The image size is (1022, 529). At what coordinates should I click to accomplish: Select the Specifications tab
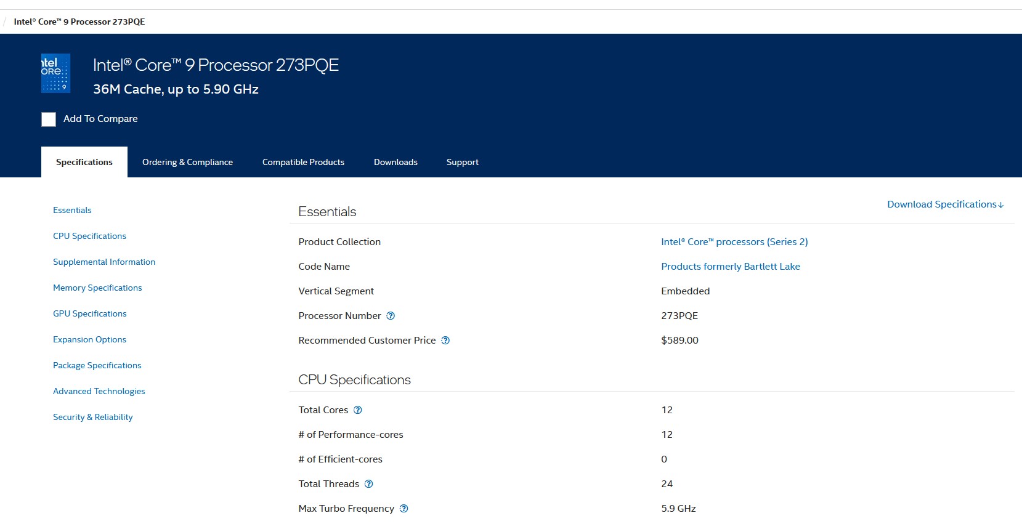click(x=84, y=162)
